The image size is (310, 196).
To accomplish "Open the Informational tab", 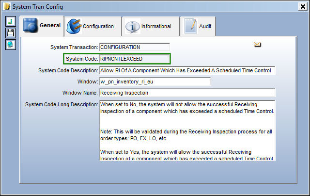I will (151, 26).
